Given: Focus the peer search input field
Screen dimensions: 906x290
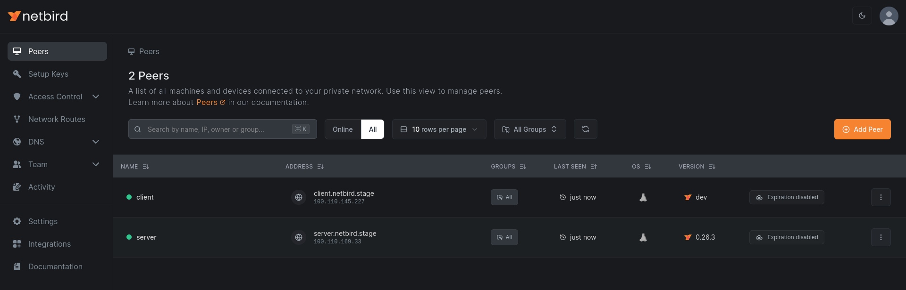Looking at the screenshot, I should coord(217,129).
